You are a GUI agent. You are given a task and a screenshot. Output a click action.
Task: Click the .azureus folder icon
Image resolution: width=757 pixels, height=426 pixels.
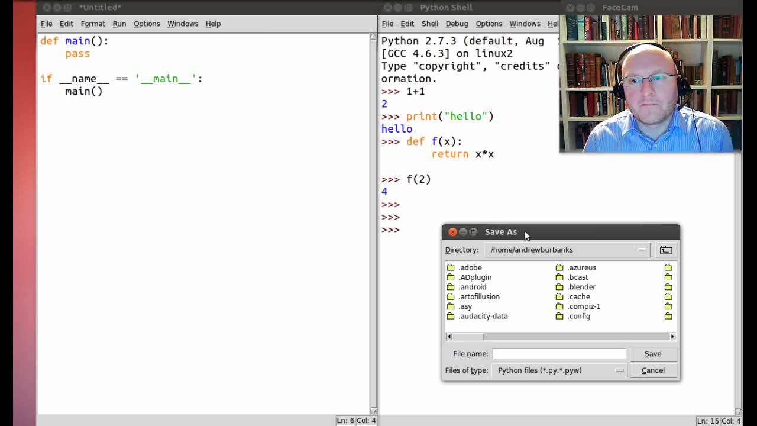[x=559, y=267]
